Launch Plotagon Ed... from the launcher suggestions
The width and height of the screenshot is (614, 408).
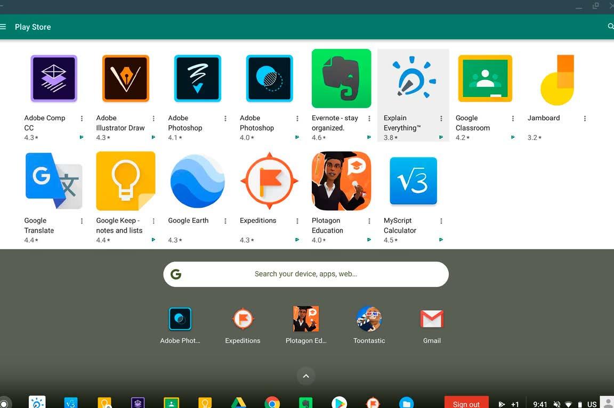306,319
